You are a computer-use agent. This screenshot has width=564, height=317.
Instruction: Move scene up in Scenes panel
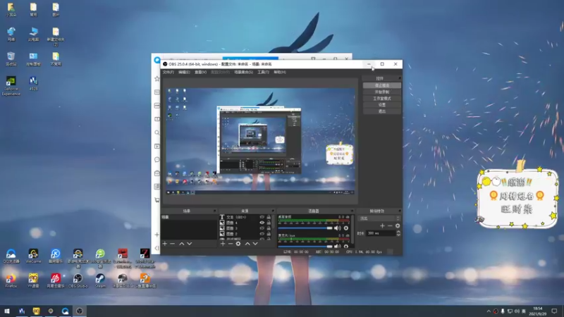click(x=182, y=244)
